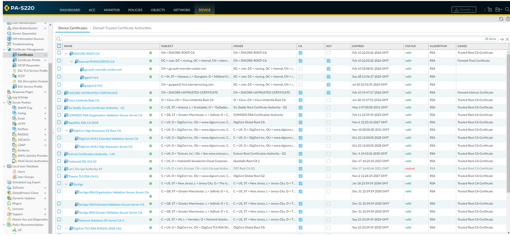Select RADIUS server profile icon

[x=15, y=134]
